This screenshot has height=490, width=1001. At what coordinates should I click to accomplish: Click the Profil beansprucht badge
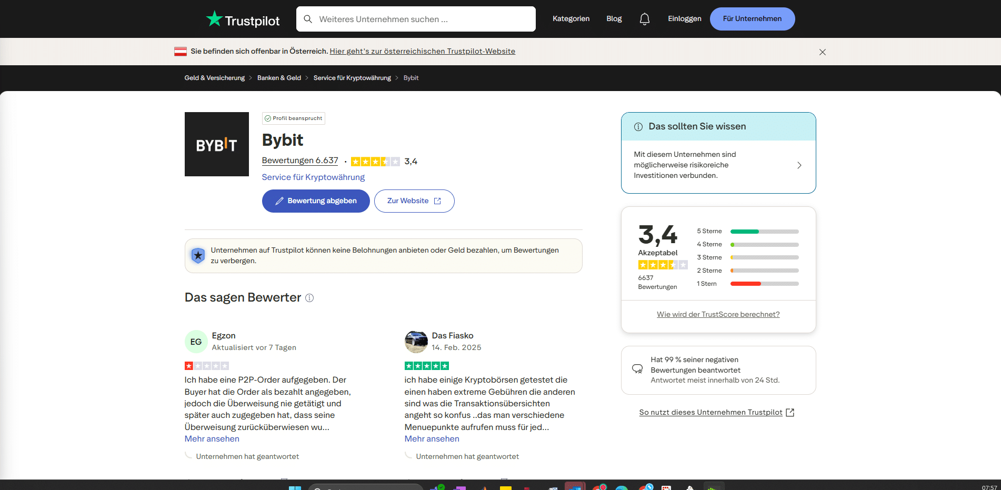pyautogui.click(x=294, y=118)
